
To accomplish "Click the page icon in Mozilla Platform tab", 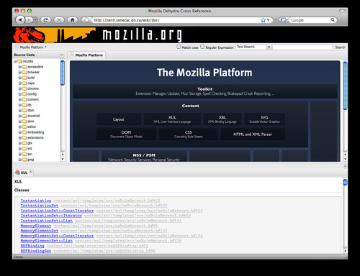I will 71,55.
